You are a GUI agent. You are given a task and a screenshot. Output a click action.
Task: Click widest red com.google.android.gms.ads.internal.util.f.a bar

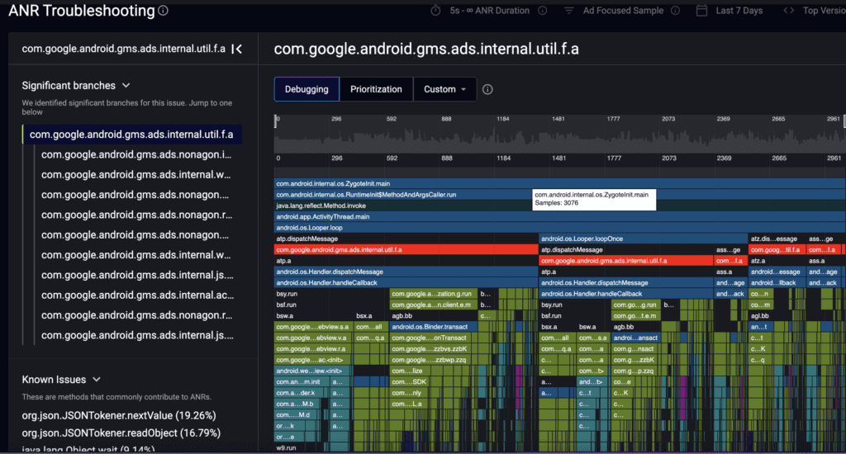(406, 249)
